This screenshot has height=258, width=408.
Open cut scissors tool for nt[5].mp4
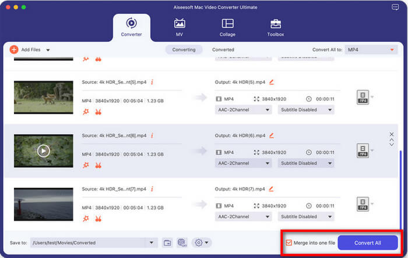[98, 112]
